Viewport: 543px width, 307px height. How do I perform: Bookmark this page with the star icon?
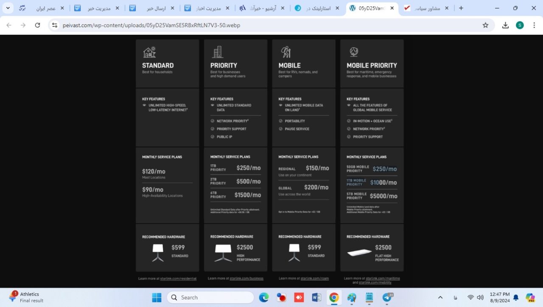(485, 25)
